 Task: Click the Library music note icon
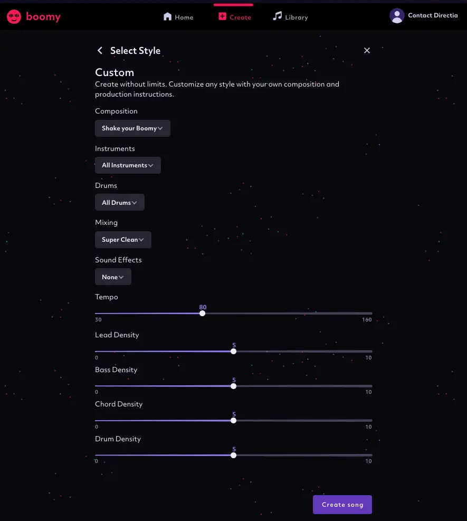coord(278,16)
